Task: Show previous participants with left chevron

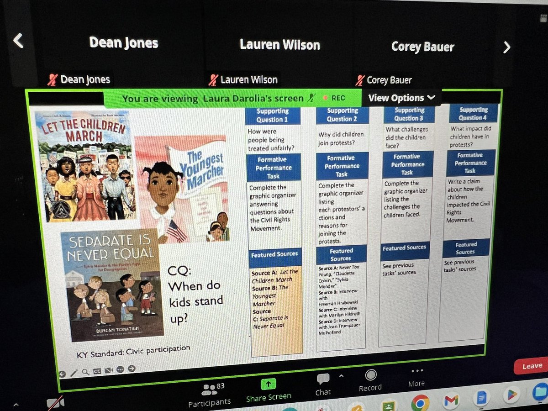Action: click(x=18, y=41)
